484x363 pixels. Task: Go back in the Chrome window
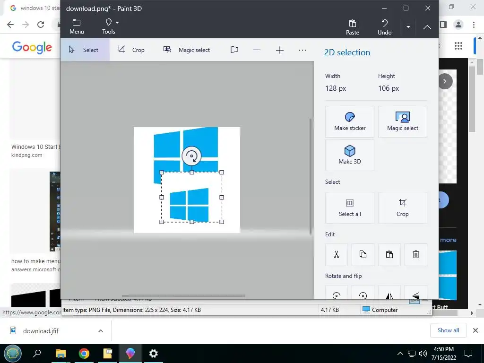tap(10, 25)
